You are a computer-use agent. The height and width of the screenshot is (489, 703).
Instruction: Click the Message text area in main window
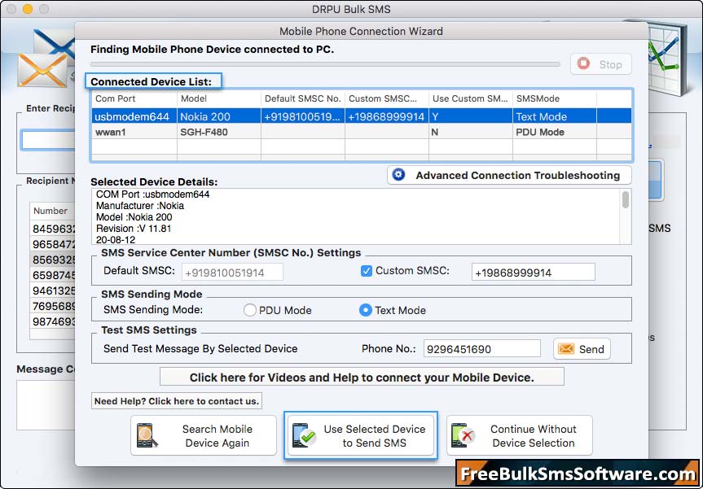point(46,405)
